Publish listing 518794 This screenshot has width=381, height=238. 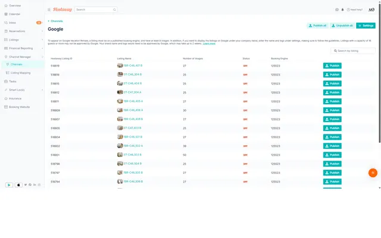pyautogui.click(x=332, y=181)
